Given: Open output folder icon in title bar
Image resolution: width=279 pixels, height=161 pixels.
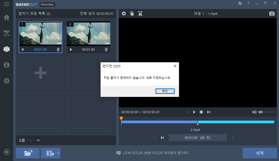Looking at the screenshot, I should pyautogui.click(x=240, y=3).
